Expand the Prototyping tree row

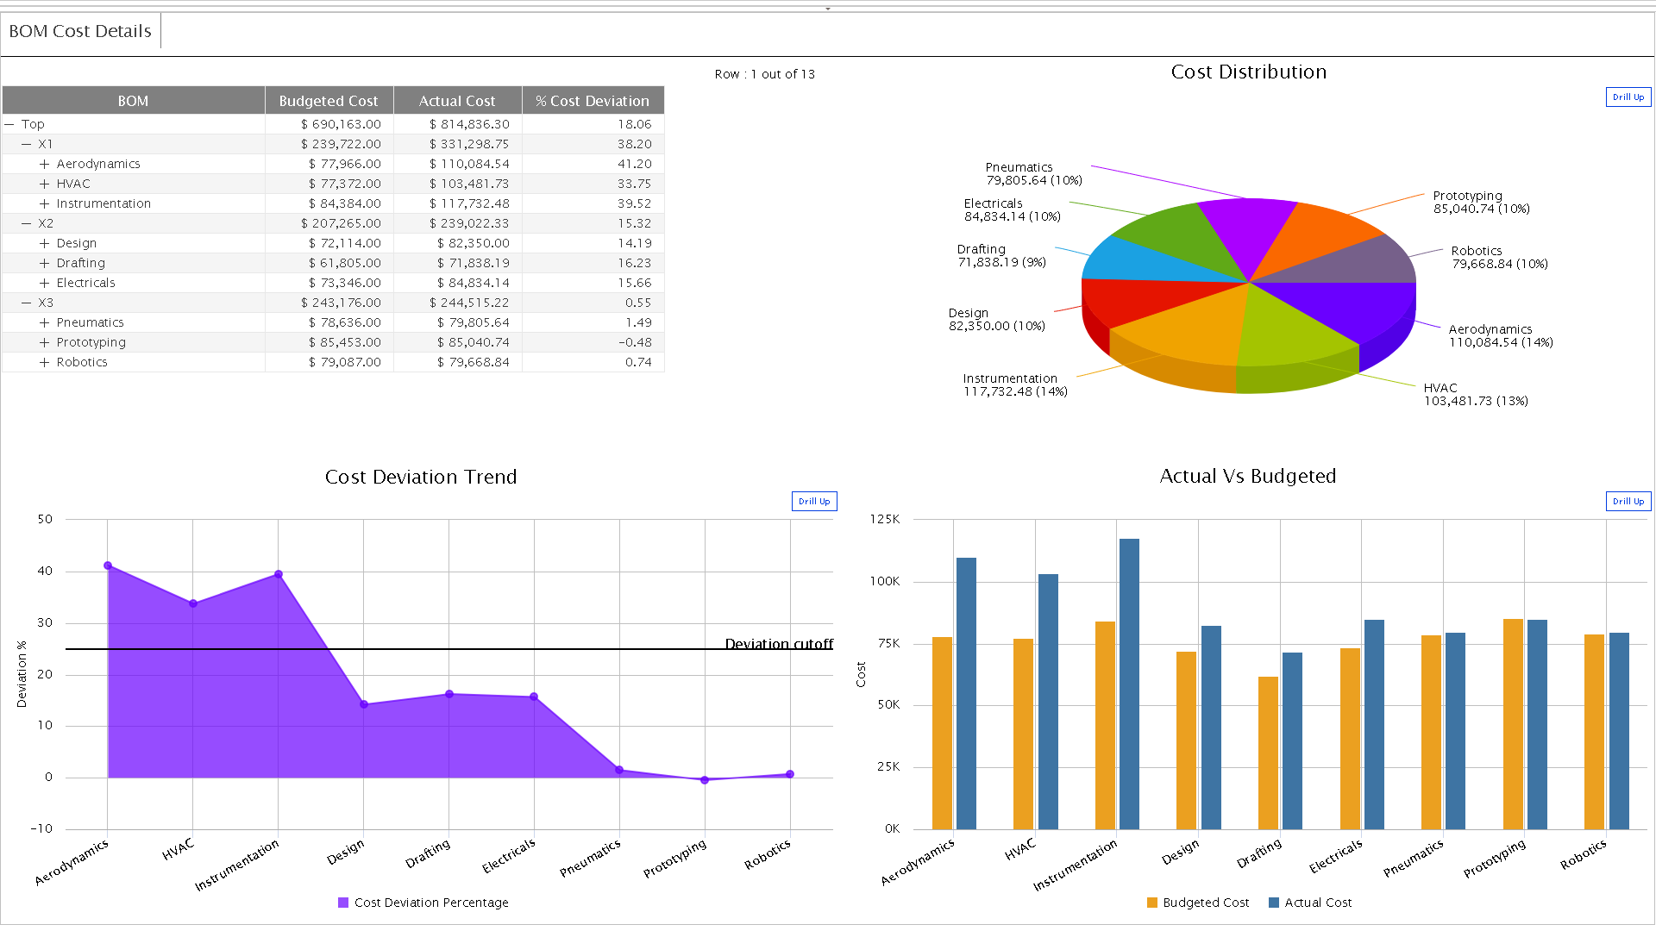tap(44, 342)
